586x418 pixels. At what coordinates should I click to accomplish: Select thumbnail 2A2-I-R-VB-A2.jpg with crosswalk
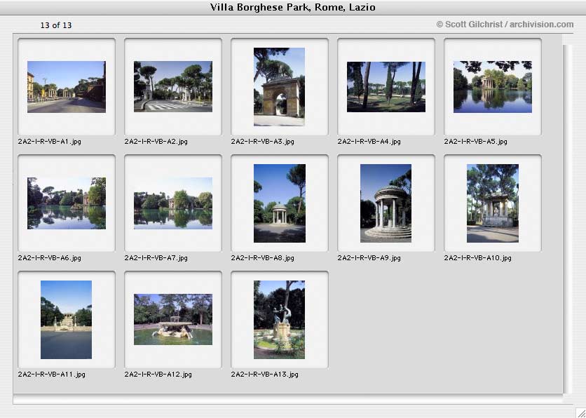pyautogui.click(x=173, y=87)
